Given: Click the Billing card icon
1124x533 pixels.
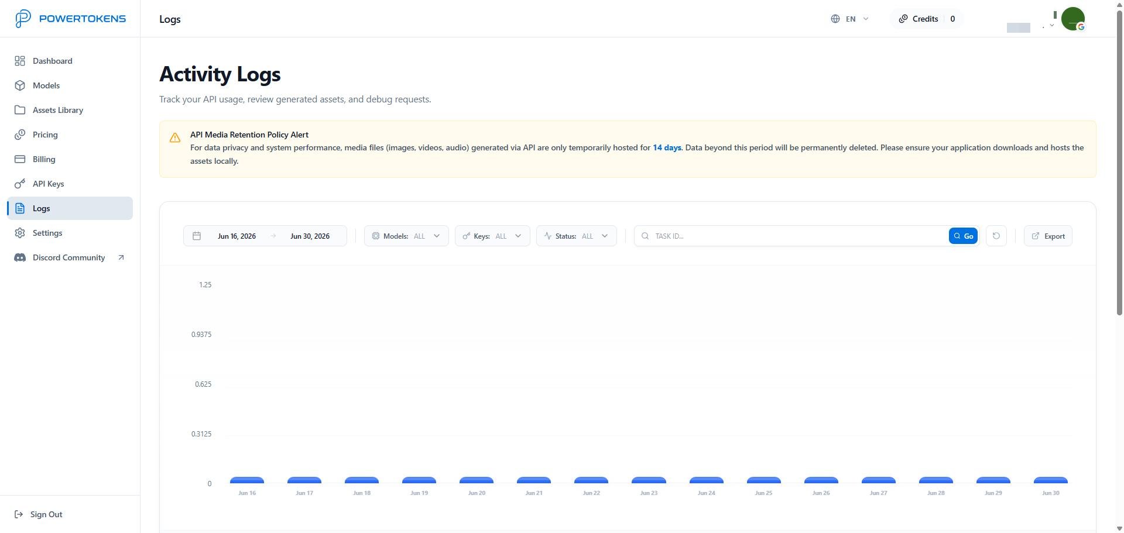Looking at the screenshot, I should [20, 159].
